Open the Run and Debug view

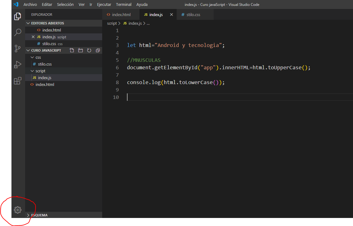tap(18, 65)
